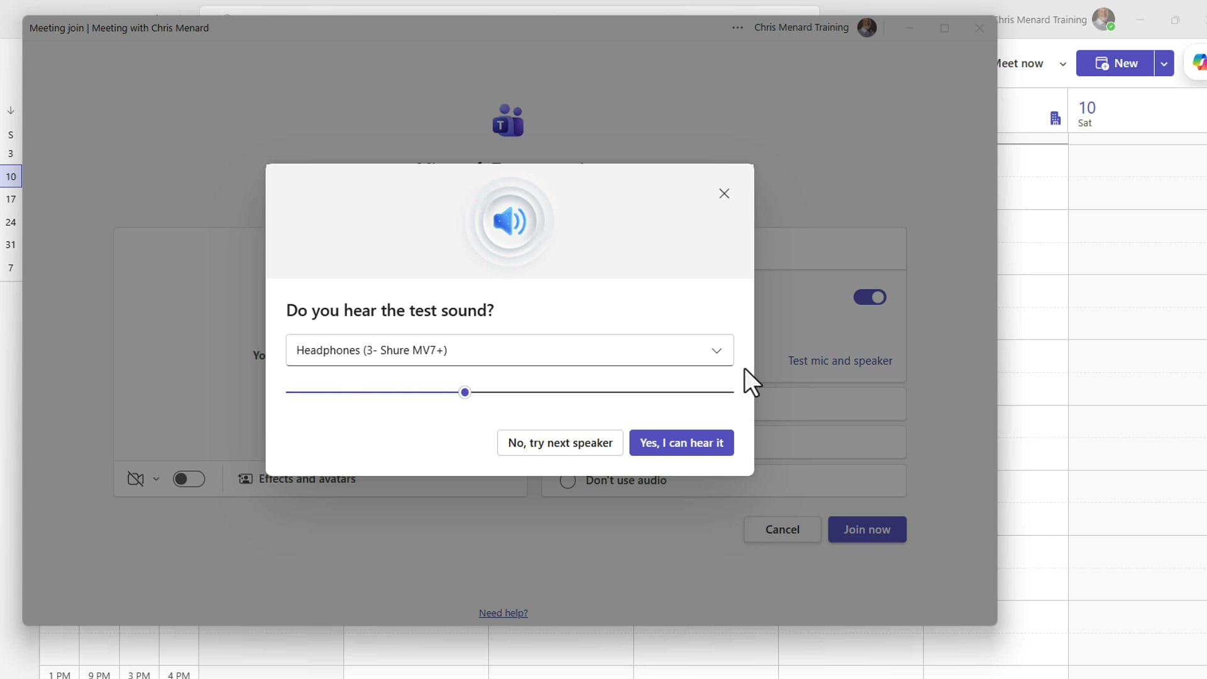Open More options in meeting join window

coord(737,28)
